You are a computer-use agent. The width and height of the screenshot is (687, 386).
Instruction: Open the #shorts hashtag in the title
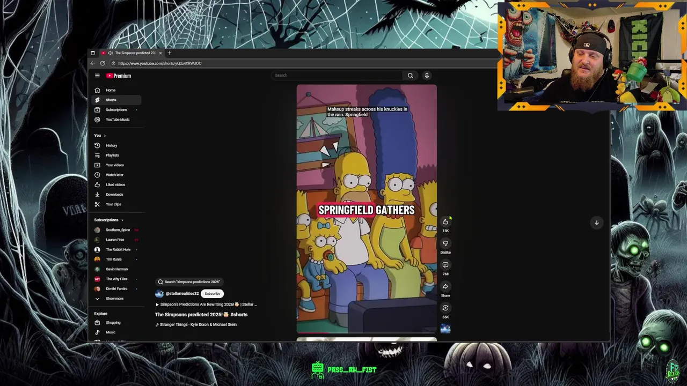coord(239,315)
